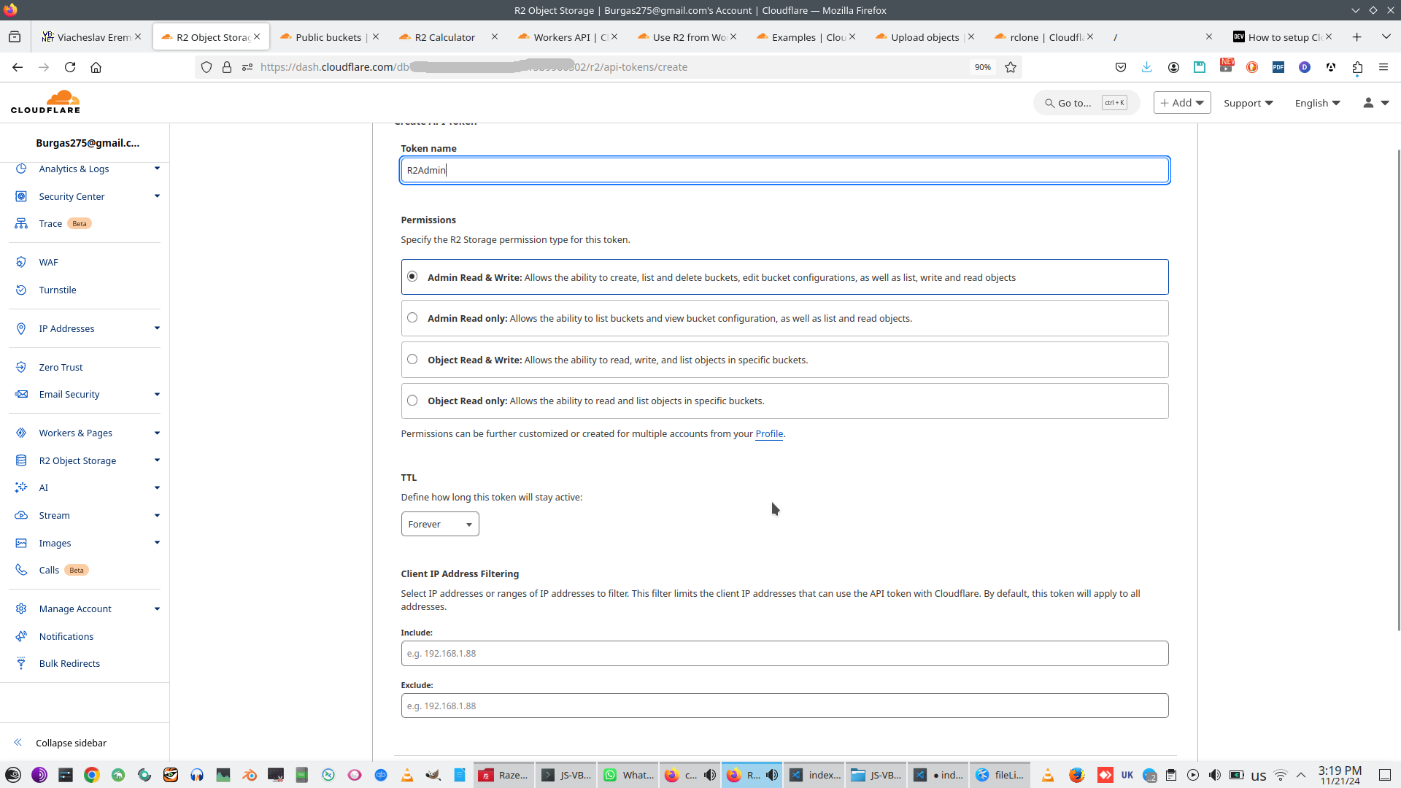Click the Firefox bookmark star icon

[1011, 67]
